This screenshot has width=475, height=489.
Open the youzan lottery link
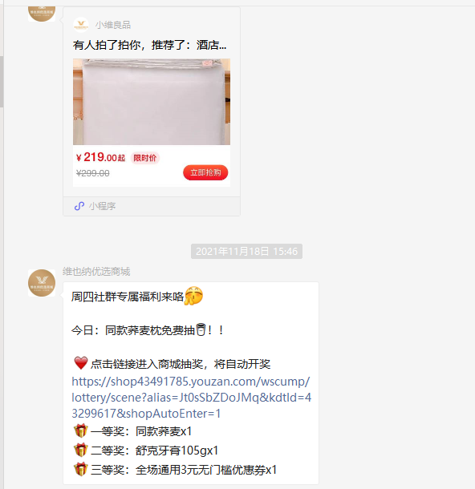pyautogui.click(x=191, y=398)
